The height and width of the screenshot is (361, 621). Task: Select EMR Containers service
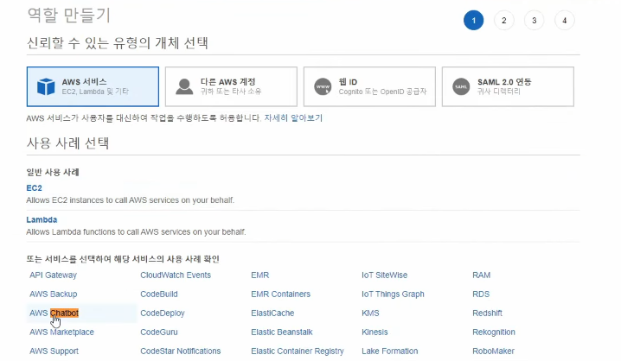tap(280, 294)
